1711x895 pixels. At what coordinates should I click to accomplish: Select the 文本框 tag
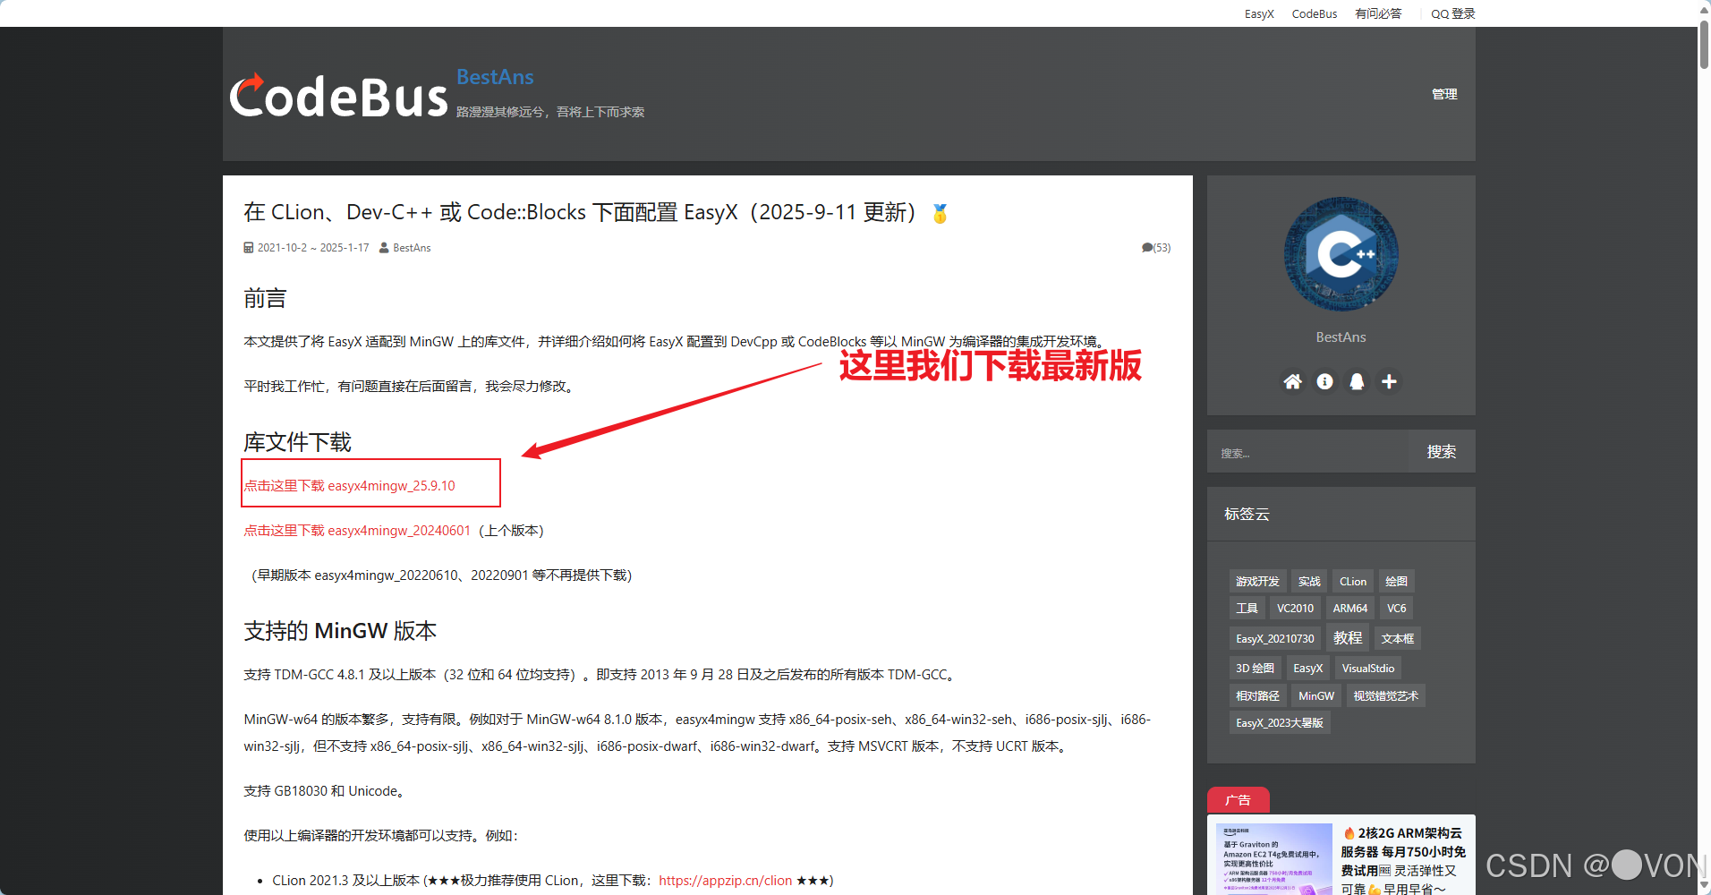point(1398,639)
